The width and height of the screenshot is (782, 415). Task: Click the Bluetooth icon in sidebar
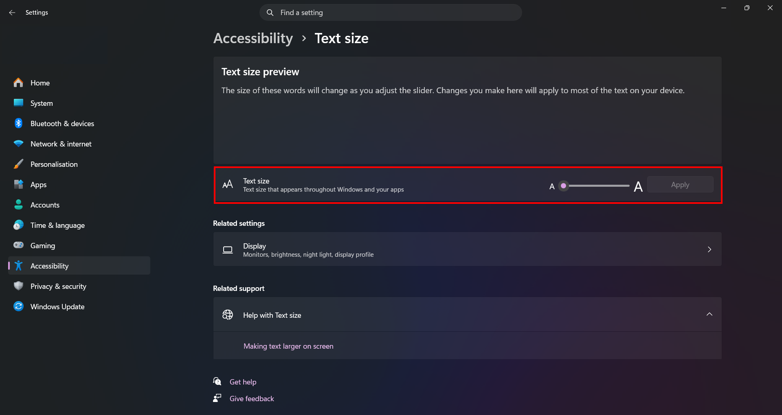(x=18, y=123)
